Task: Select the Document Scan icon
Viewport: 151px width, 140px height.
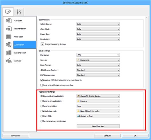Action: 9,29
